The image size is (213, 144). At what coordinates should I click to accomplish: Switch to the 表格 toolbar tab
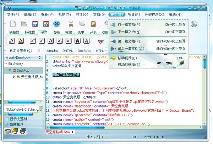pos(56,32)
